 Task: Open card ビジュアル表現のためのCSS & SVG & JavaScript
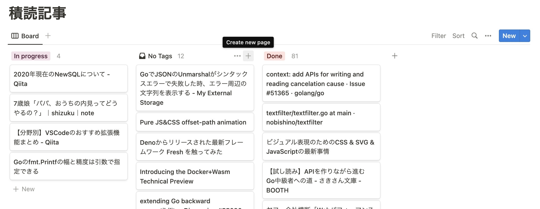click(321, 147)
